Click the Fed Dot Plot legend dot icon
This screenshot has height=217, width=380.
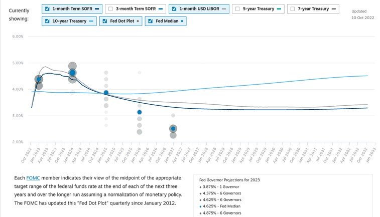coord(138,21)
